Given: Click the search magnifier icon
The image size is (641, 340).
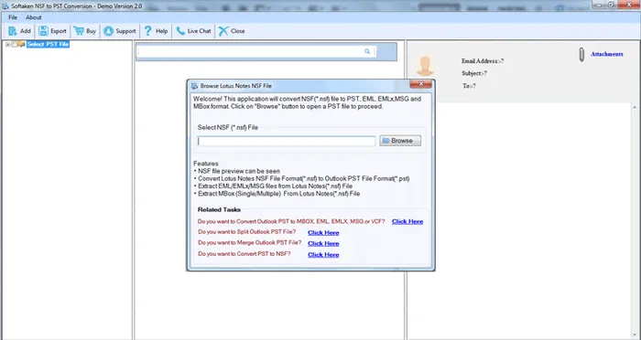Looking at the screenshot, I should point(367,51).
